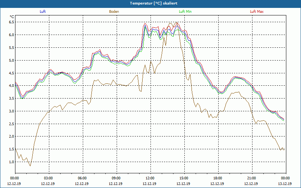
Task: Click the Luft Max legend label
Action: pos(257,12)
